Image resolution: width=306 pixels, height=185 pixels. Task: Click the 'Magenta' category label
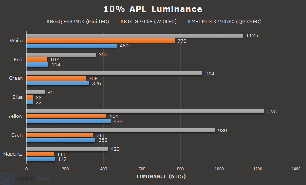pos(13,154)
